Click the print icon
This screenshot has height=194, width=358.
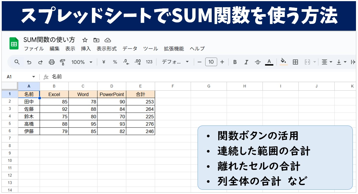[52, 62]
